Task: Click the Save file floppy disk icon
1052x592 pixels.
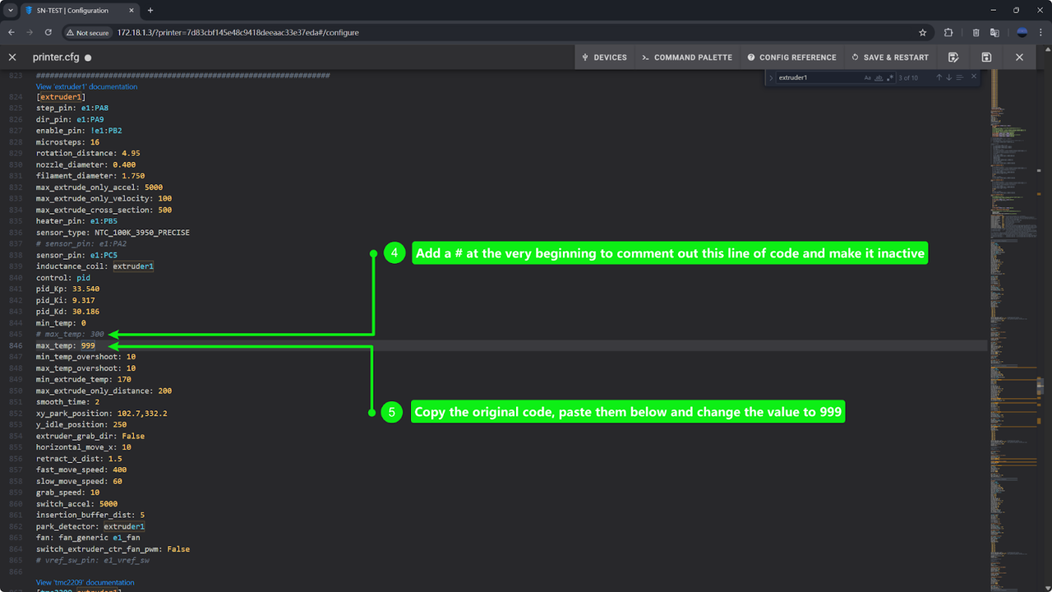Action: point(986,58)
